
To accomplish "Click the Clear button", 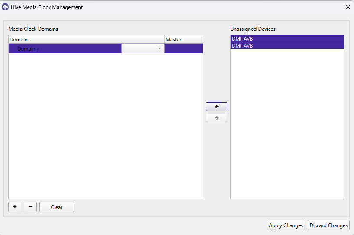I will (57, 207).
